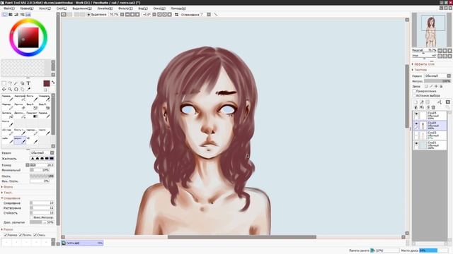Select the eyedropper color picker tool
453x254 pixels.
pos(28,90)
